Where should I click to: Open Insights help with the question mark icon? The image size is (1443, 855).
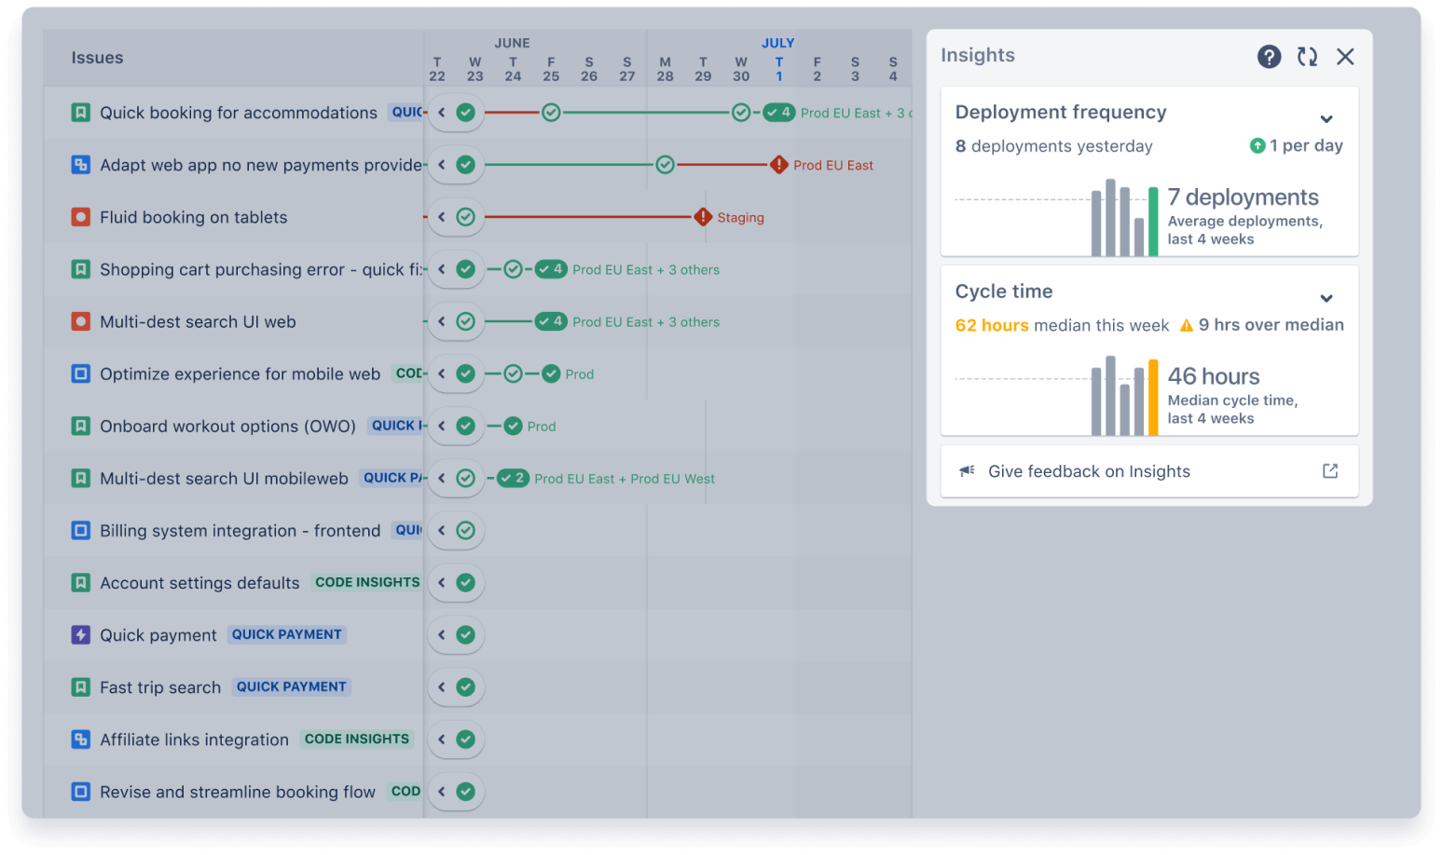(1269, 57)
